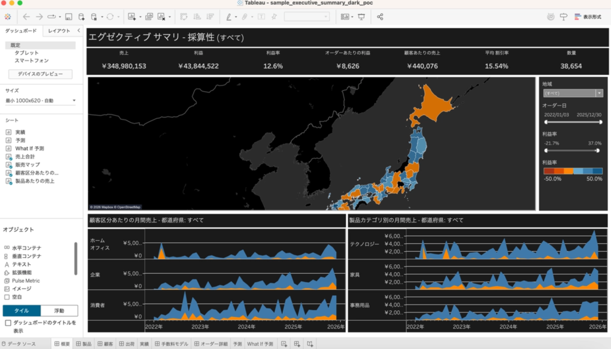This screenshot has height=349, width=611.
Task: Click the 2022/01/03 start date field
Action: pos(556,115)
